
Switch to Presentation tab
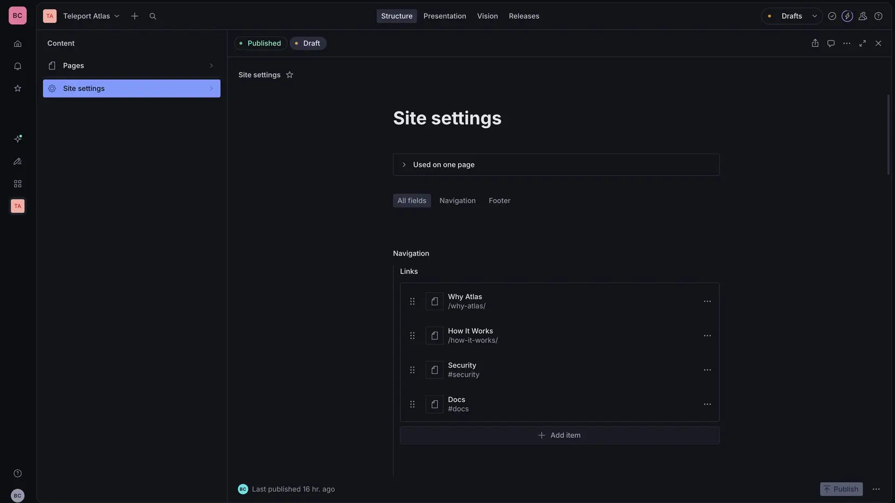click(x=445, y=16)
